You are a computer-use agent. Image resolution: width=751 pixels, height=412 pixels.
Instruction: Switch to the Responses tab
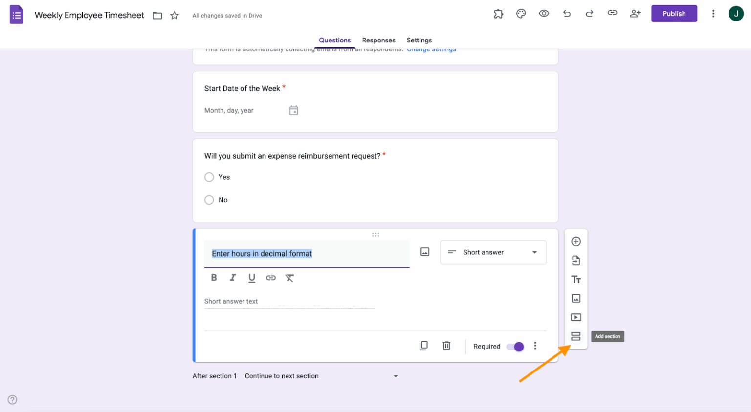tap(378, 40)
